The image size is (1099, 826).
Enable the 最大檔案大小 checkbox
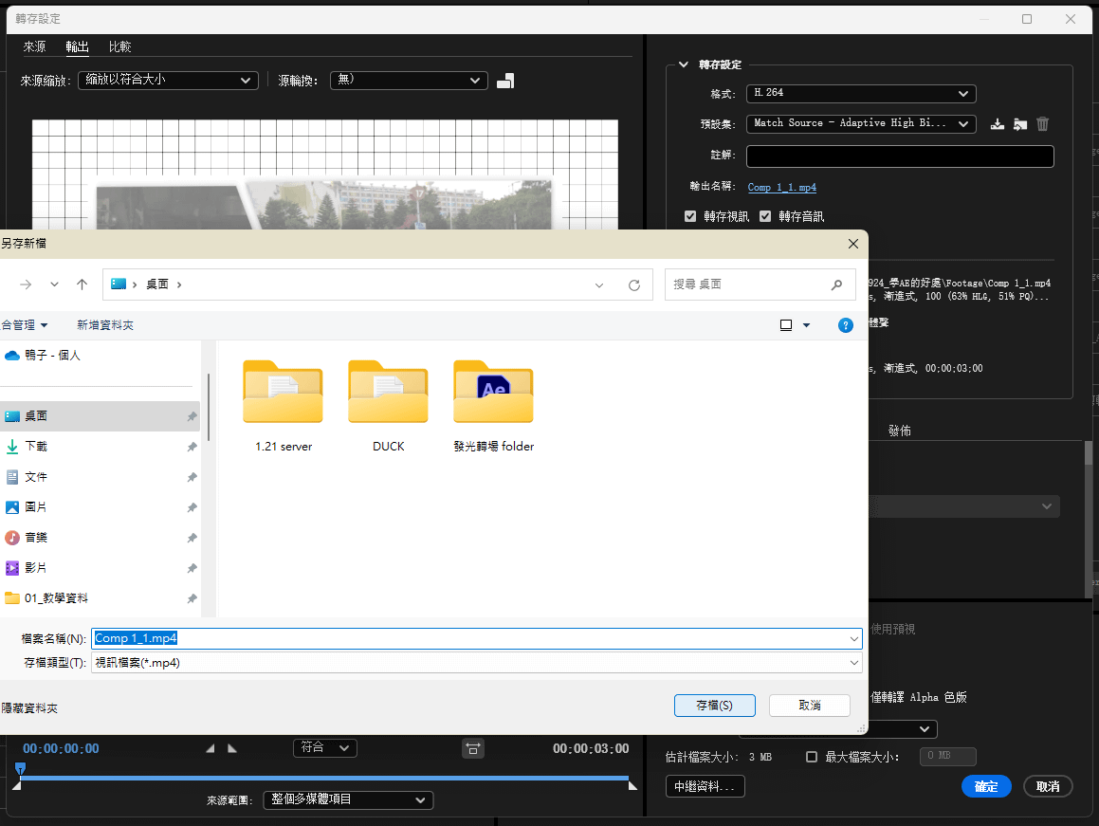tap(811, 756)
